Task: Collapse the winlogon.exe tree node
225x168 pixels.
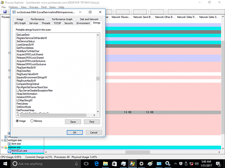Action: (2, 140)
